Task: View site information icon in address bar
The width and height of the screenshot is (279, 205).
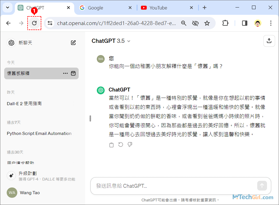Action: click(x=50, y=23)
